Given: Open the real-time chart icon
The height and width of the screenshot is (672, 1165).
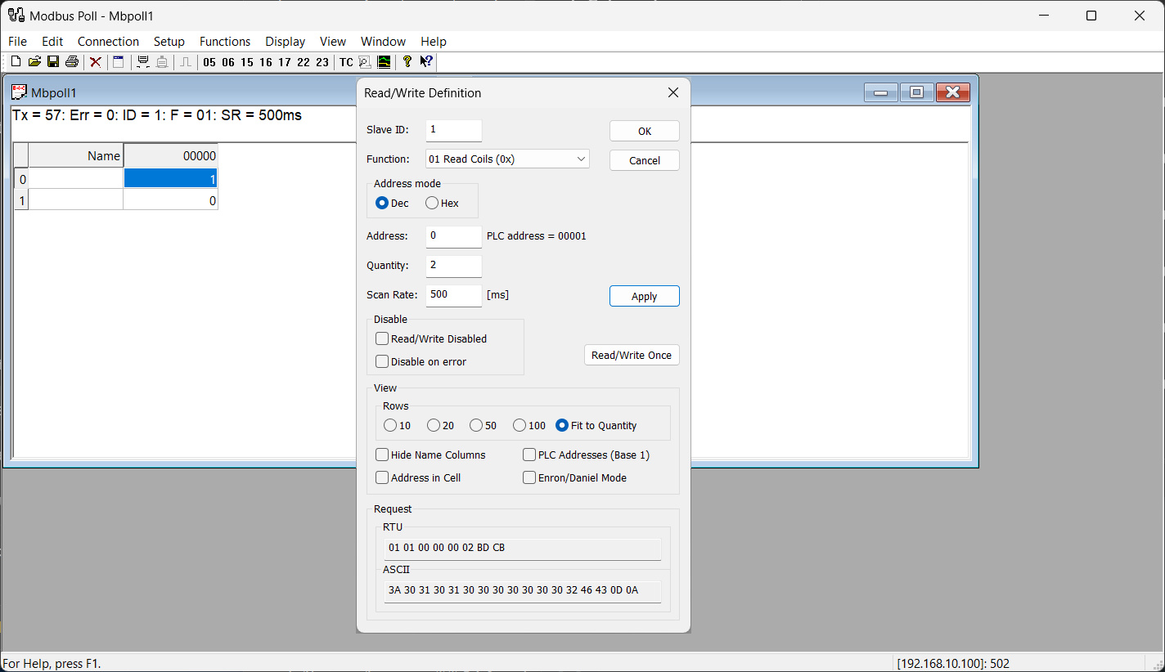Looking at the screenshot, I should (x=384, y=62).
